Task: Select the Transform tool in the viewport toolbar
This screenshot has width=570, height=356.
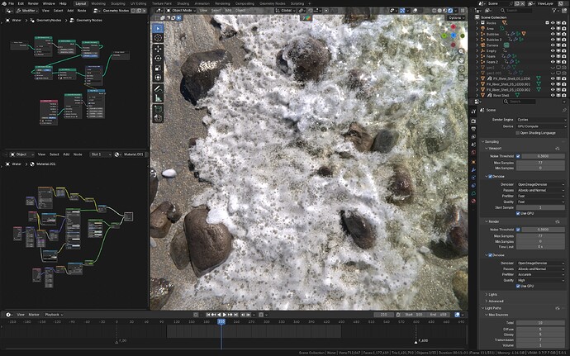Action: point(158,78)
